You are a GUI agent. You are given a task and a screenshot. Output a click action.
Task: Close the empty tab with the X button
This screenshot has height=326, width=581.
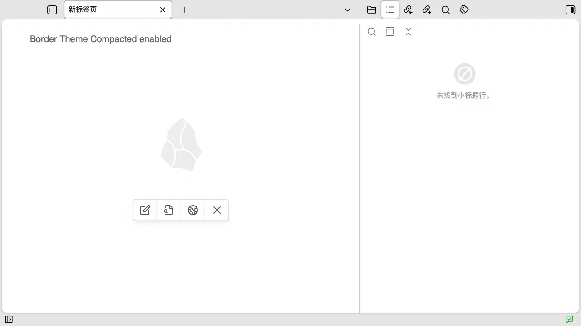[217, 210]
